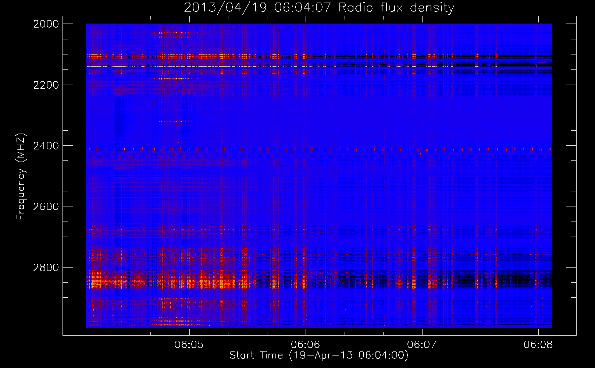
Task: Click the plot title "2013/04/19 06:04:07 Radio flux density"
Action: 319,7
